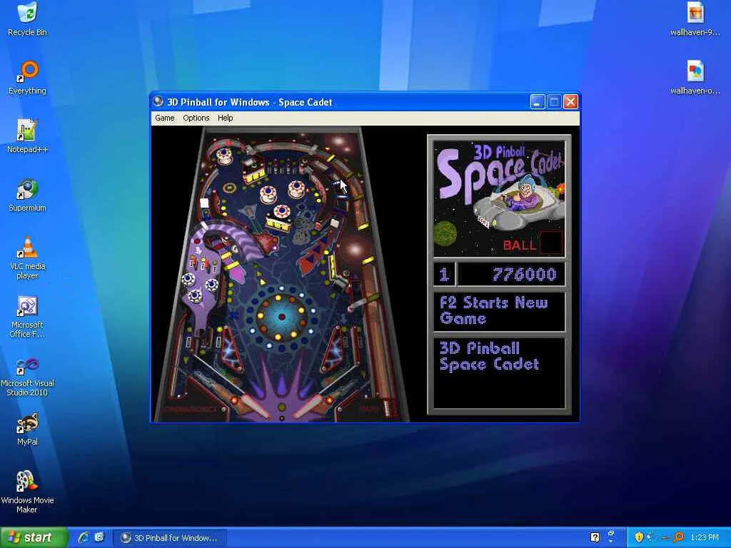The width and height of the screenshot is (731, 548).
Task: Close the 3D Pinball window
Action: (570, 101)
